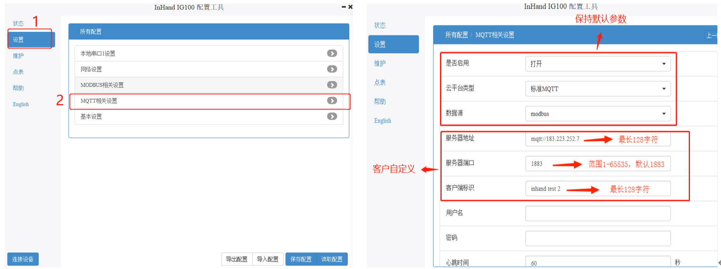Focus the 心跳时间 field showing 60

tap(598, 262)
